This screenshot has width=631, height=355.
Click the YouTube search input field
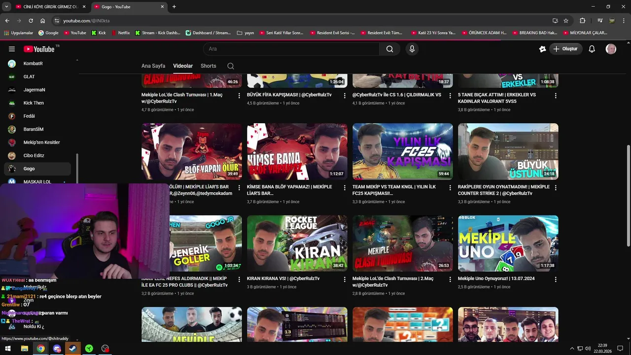click(291, 49)
